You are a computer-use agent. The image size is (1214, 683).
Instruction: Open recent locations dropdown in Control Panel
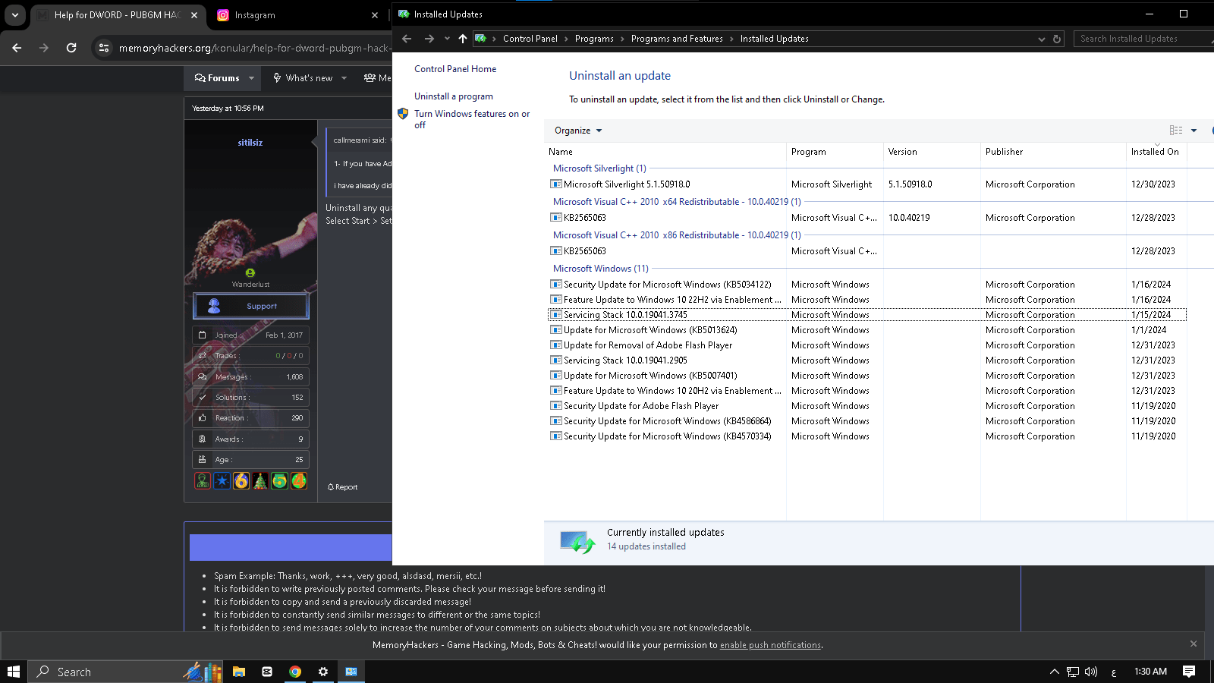447,39
